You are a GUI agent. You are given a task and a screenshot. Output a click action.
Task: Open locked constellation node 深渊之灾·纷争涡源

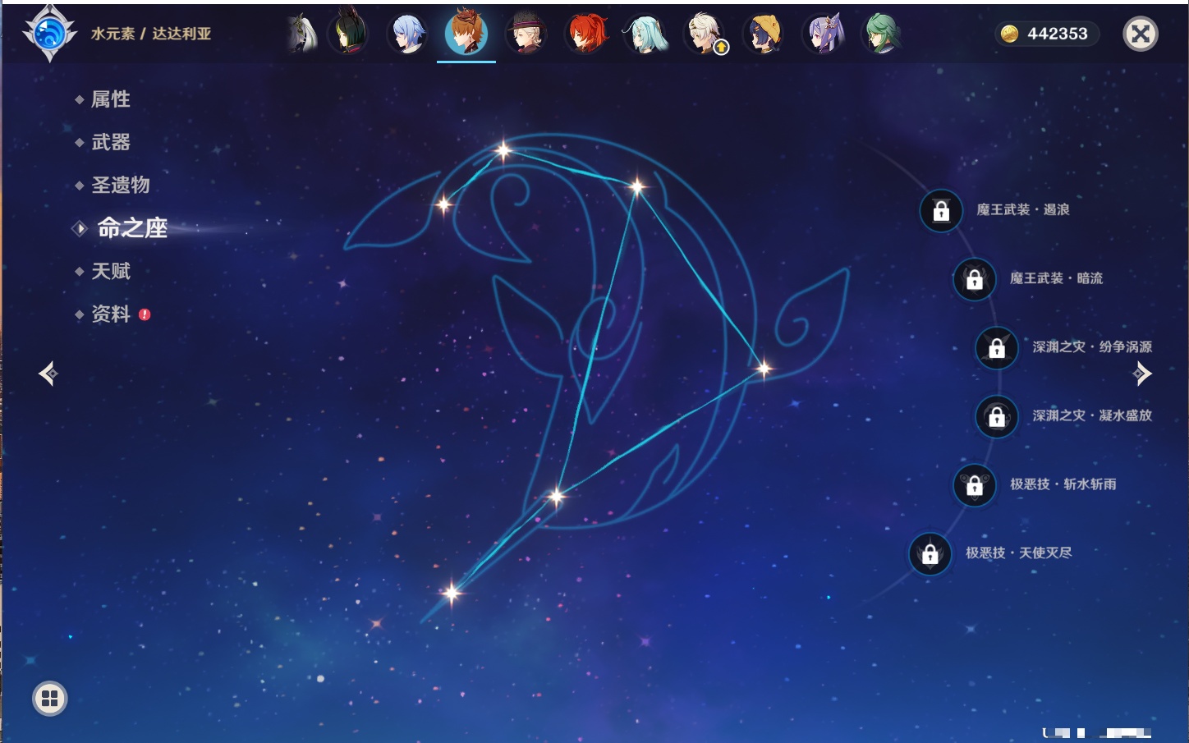[x=997, y=348]
